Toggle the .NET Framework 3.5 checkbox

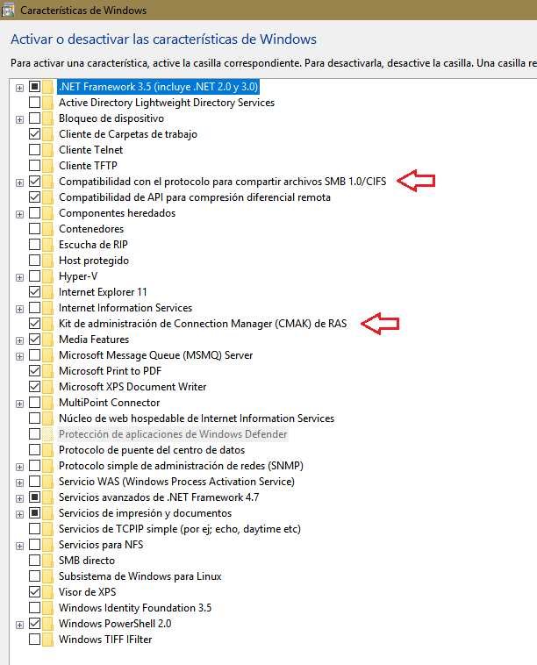point(35,87)
